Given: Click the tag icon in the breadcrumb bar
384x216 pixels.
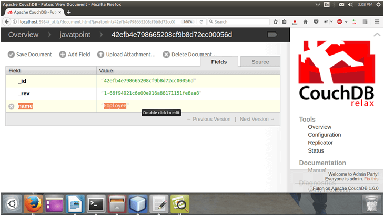Looking at the screenshot, I should [x=272, y=35].
